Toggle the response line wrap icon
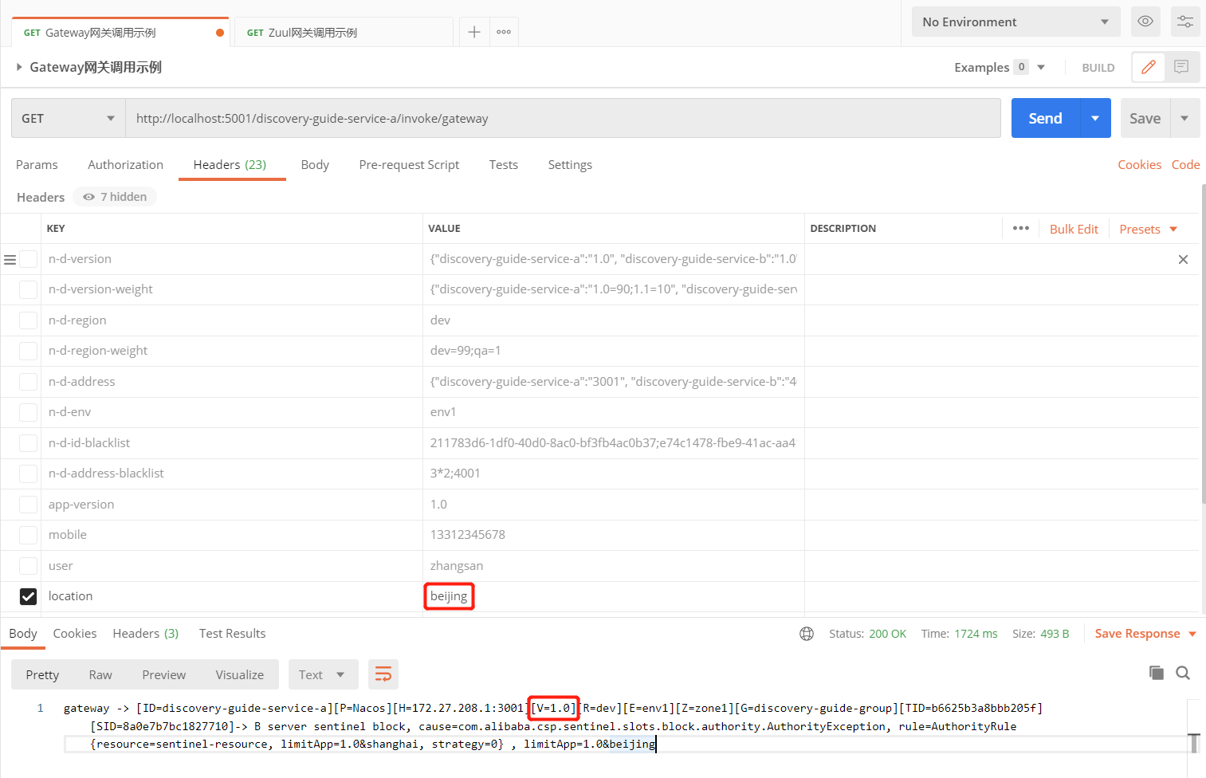 pos(383,674)
